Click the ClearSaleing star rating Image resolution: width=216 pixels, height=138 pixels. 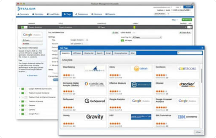tap(69, 75)
